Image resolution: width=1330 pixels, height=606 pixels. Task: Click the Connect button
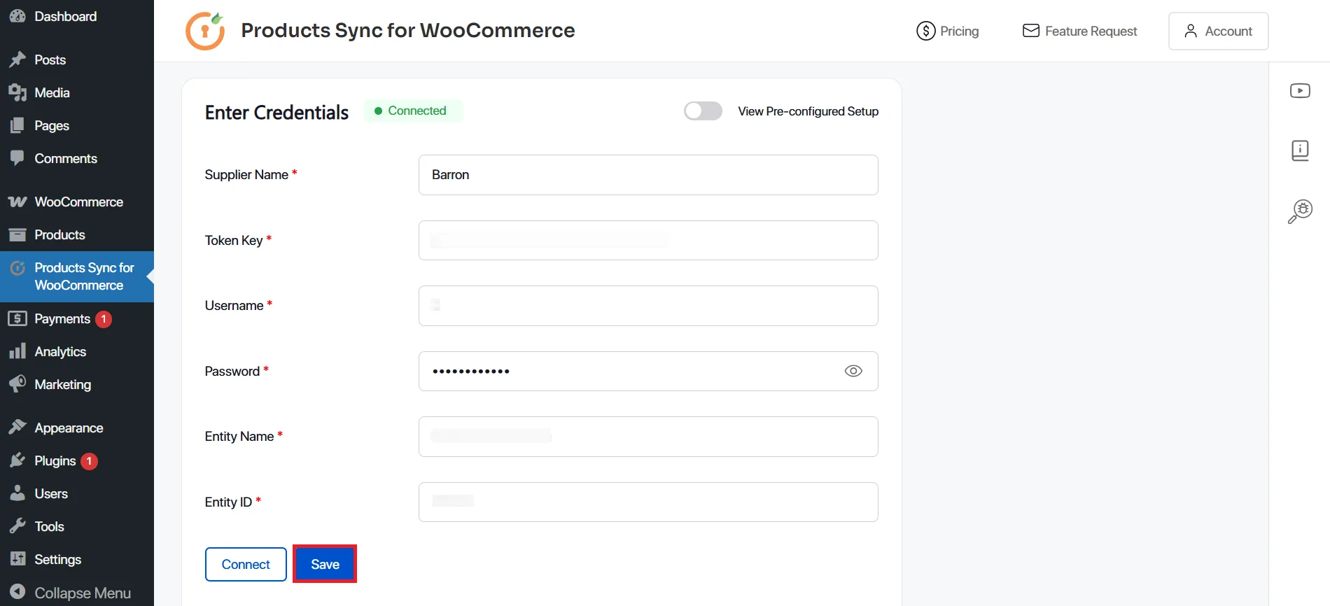pos(246,564)
